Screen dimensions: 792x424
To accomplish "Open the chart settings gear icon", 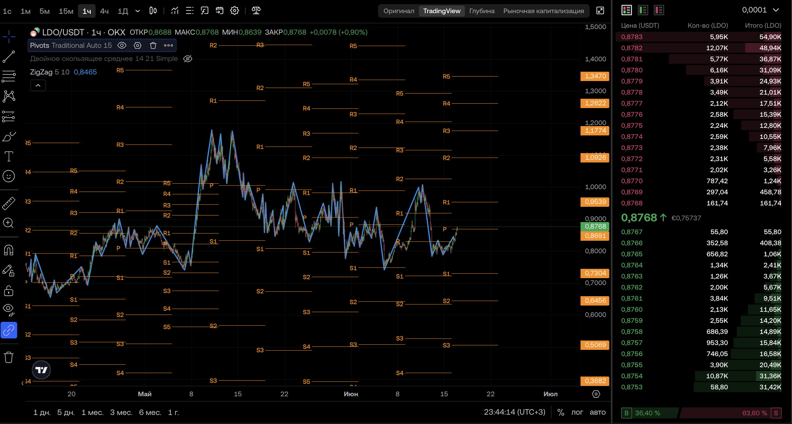I will click(x=235, y=11).
